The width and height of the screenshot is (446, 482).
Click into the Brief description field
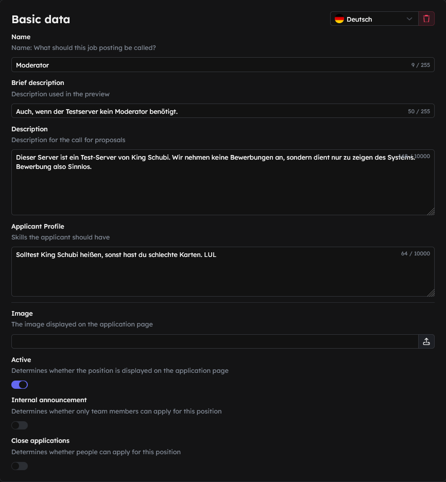pos(223,111)
